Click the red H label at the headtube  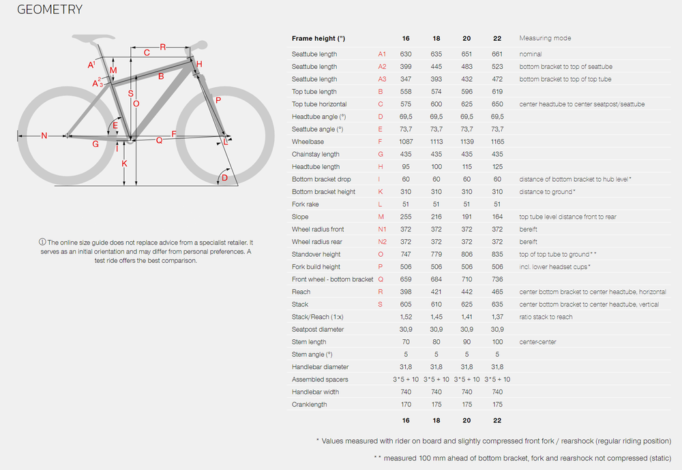coord(199,64)
